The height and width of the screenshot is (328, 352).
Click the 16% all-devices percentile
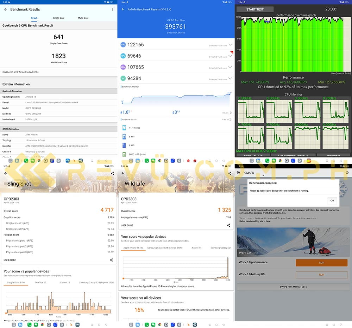[139, 310]
